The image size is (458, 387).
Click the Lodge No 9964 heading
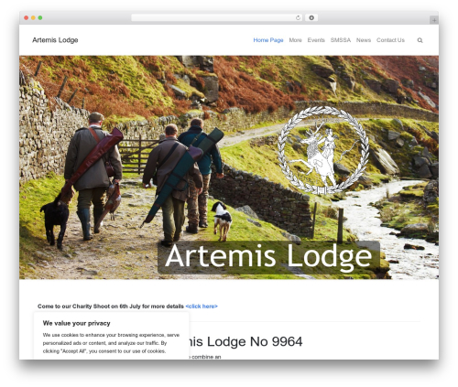(x=245, y=341)
